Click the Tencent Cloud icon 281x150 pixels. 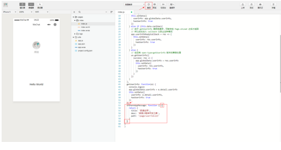260,4
